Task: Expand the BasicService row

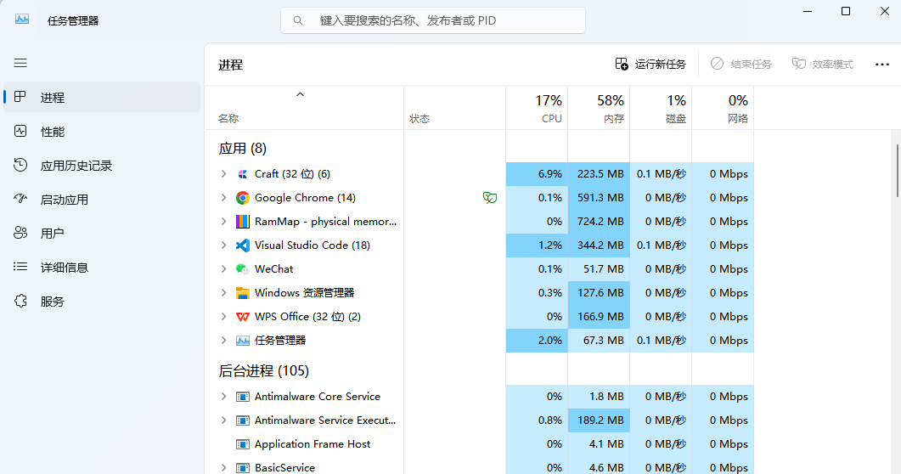Action: coord(224,468)
